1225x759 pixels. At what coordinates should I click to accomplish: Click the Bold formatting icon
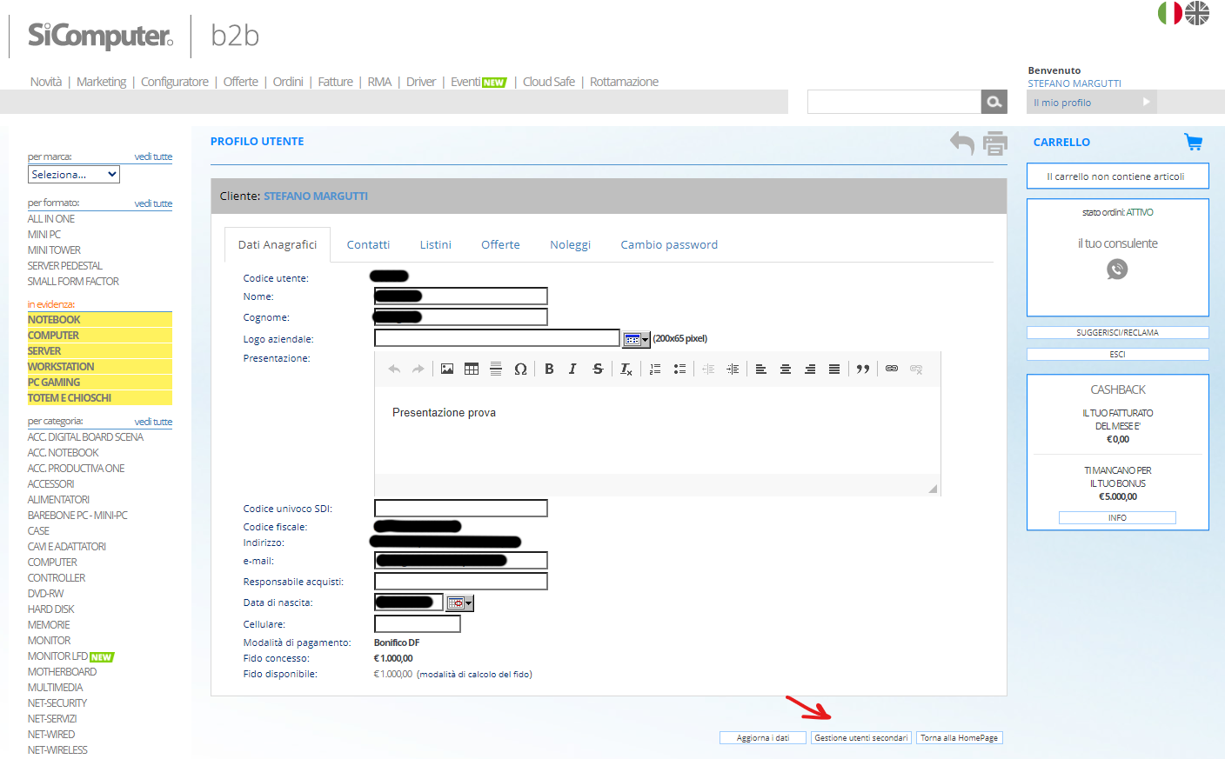549,369
